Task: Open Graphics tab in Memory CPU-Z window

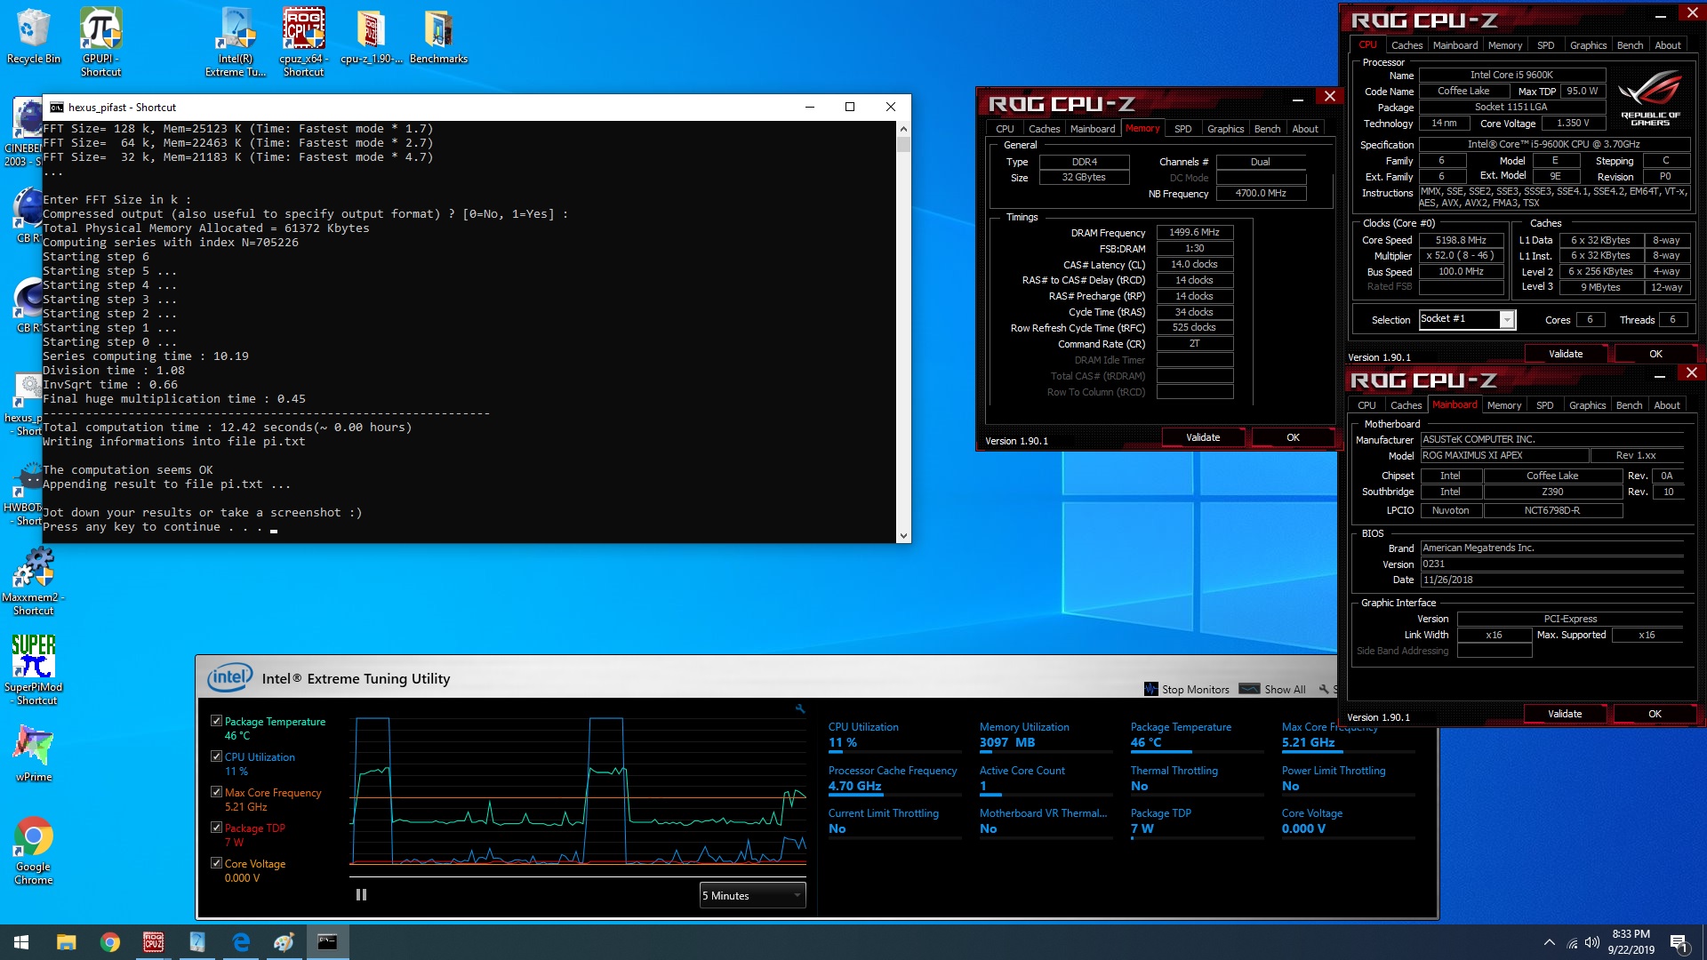Action: point(1225,129)
